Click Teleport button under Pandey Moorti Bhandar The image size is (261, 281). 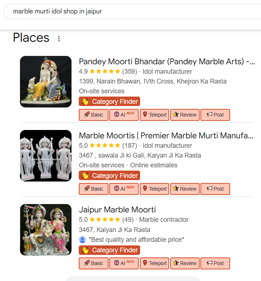154,115
